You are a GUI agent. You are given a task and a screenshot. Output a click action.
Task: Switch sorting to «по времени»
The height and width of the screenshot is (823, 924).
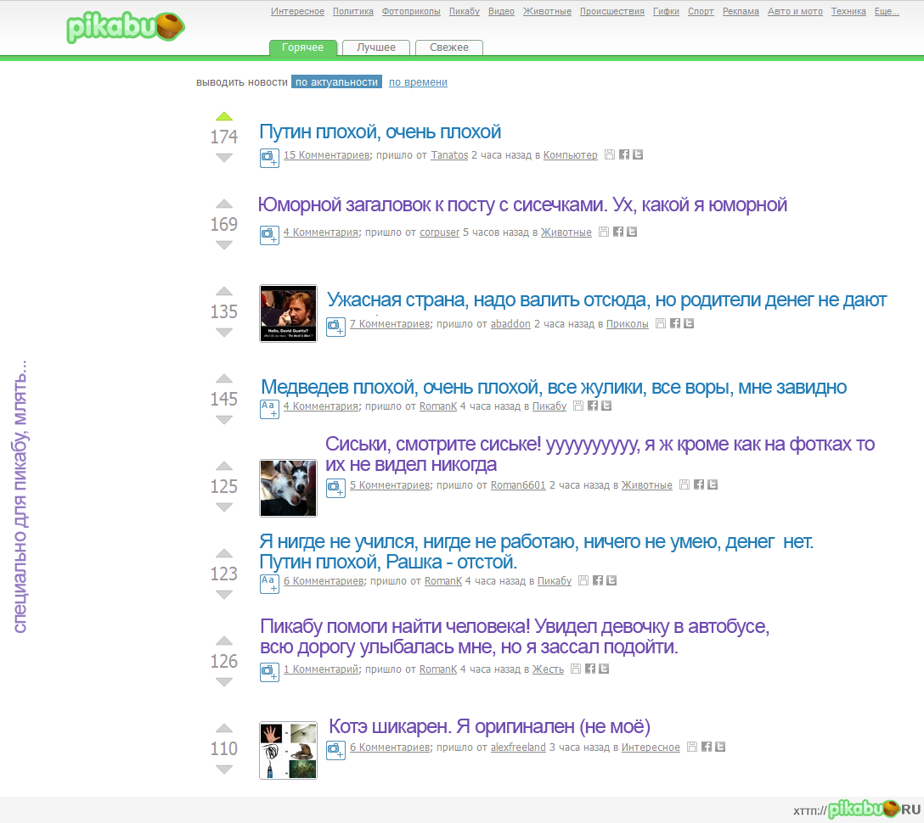pyautogui.click(x=418, y=82)
